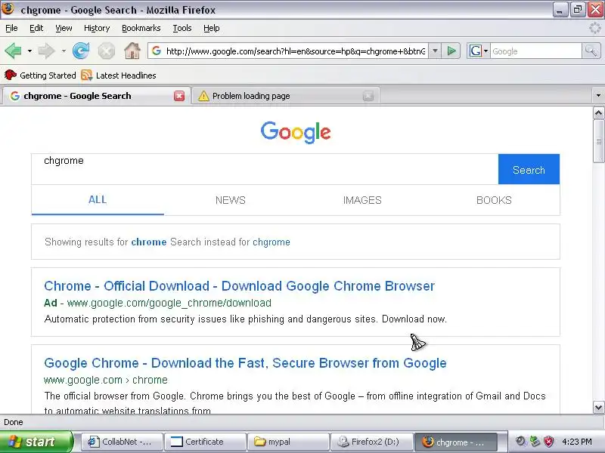Click the Google favicon in the address bar
This screenshot has width=605, height=453.
[157, 51]
